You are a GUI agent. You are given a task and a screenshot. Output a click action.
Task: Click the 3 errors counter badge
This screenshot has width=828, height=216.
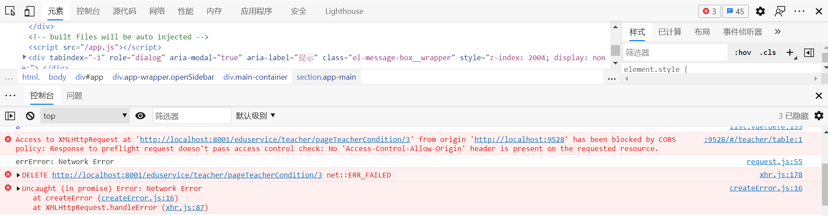click(x=709, y=11)
